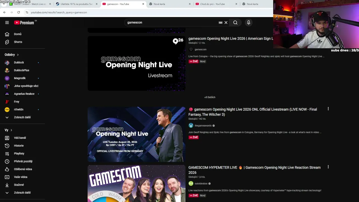The width and height of the screenshot is (359, 202).
Task: Open options menu for thegameawards livestream
Action: click(328, 109)
